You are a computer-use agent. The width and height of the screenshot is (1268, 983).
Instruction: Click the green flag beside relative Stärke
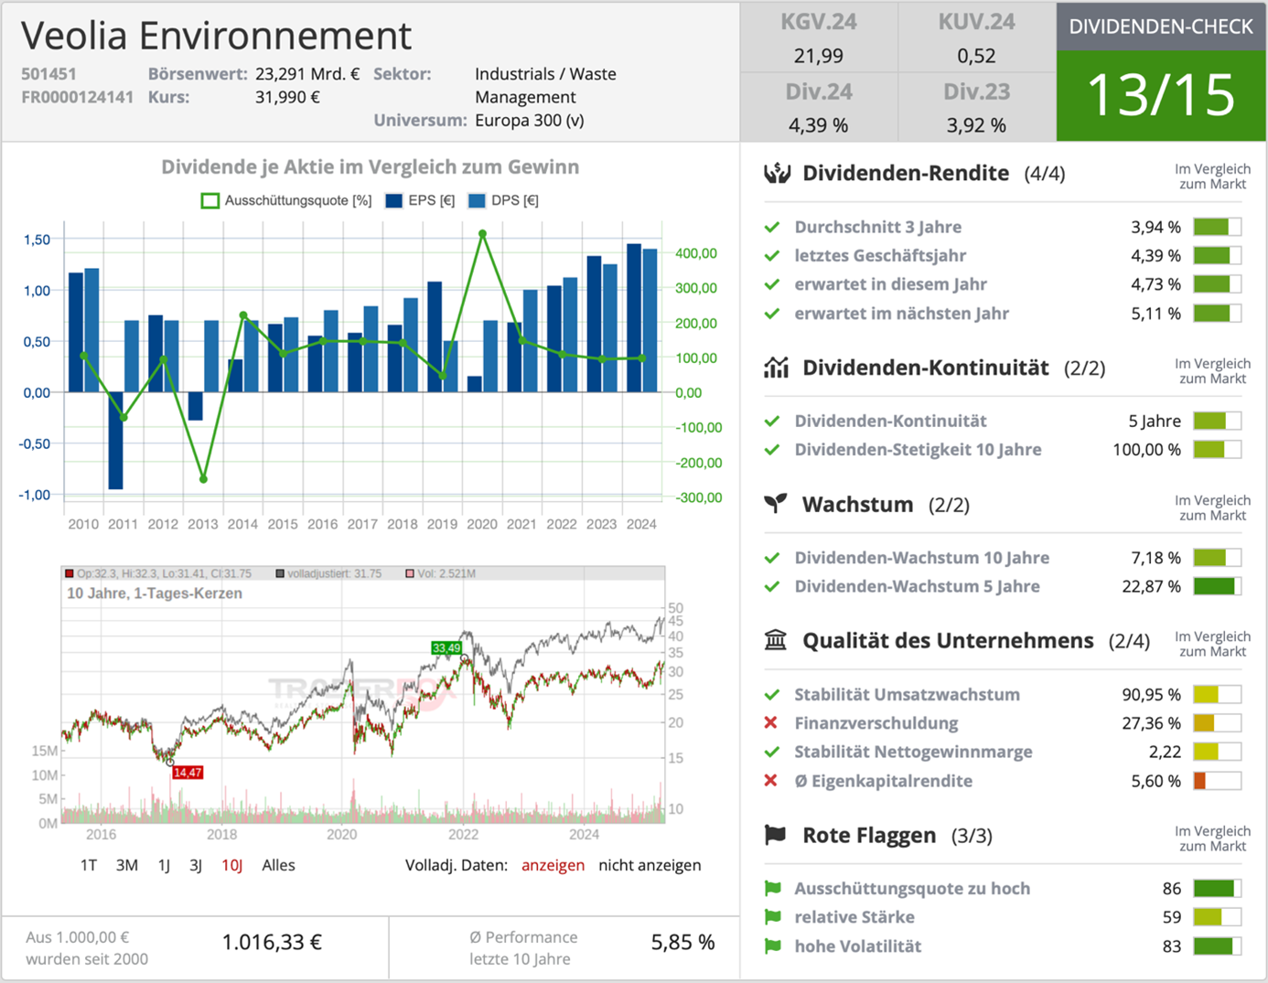click(x=773, y=917)
